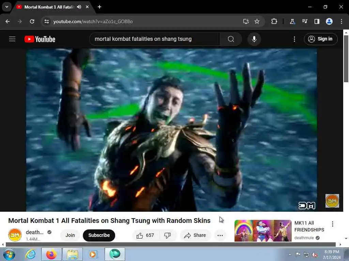This screenshot has width=349, height=261.
Task: Open the death... channel name link
Action: (x=35, y=232)
